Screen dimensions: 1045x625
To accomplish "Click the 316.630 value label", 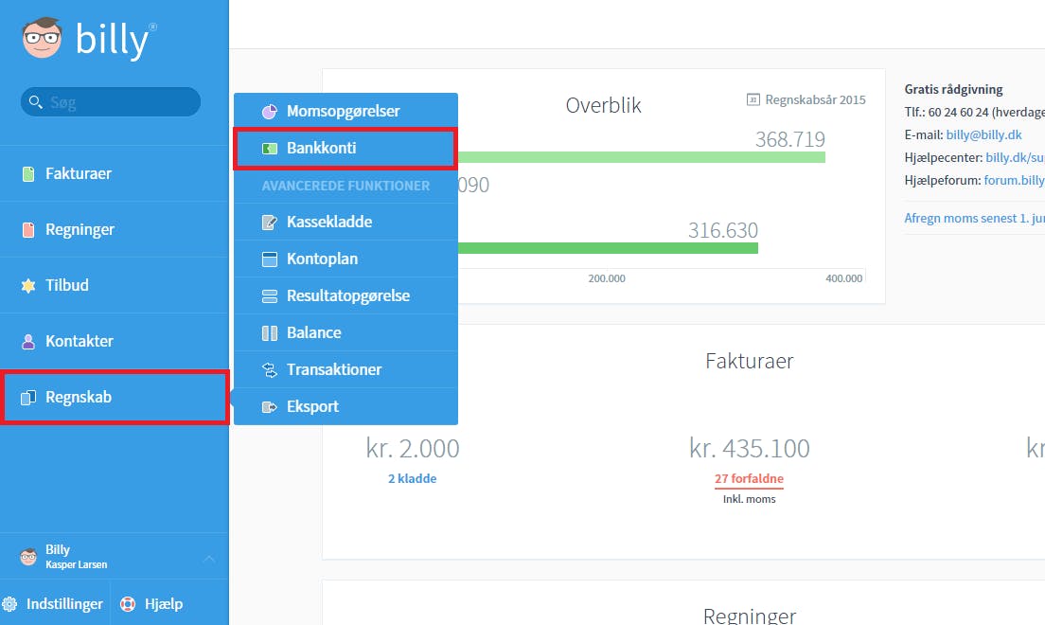I will (723, 230).
